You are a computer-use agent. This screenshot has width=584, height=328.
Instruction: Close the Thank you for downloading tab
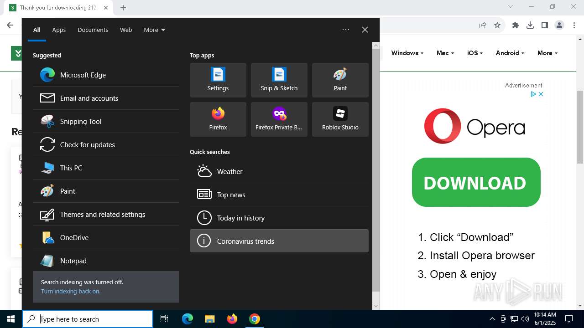click(106, 8)
